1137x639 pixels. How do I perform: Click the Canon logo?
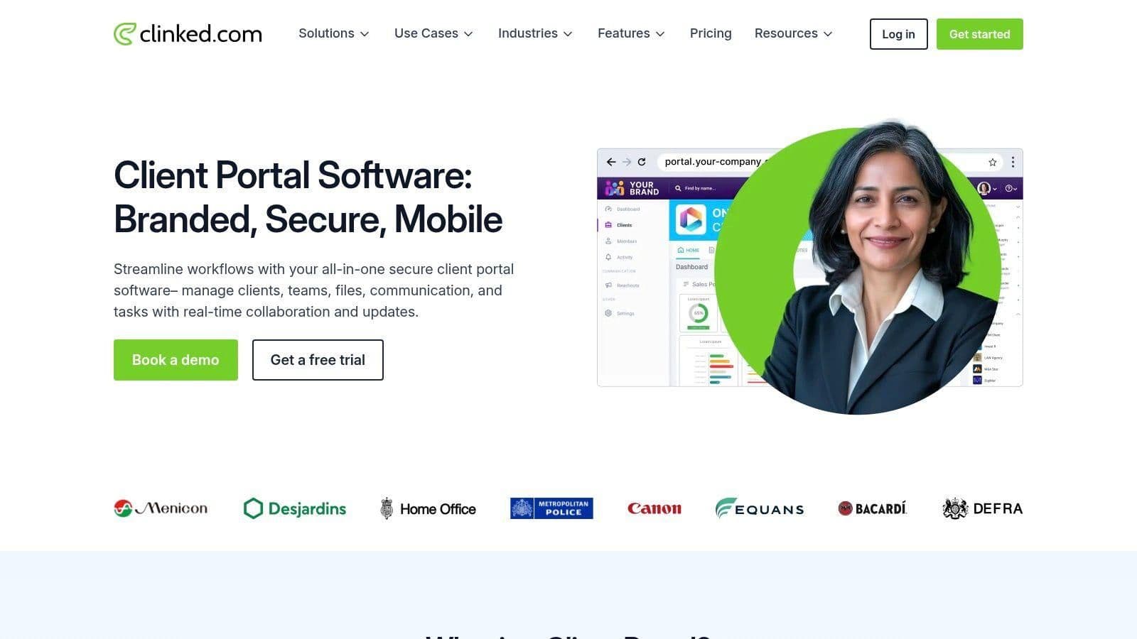654,508
